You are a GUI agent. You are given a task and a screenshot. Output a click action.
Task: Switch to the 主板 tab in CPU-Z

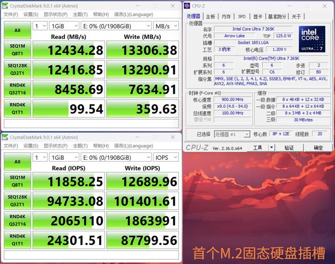pyautogui.click(x=210, y=16)
